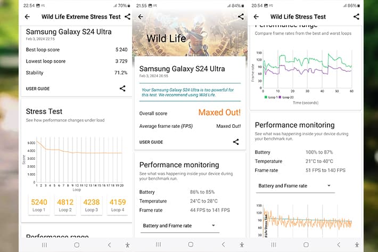Image resolution: width=378 pixels, height=252 pixels.
Task: Click Performance monitoring heading in right screen
Action: pos(294,125)
